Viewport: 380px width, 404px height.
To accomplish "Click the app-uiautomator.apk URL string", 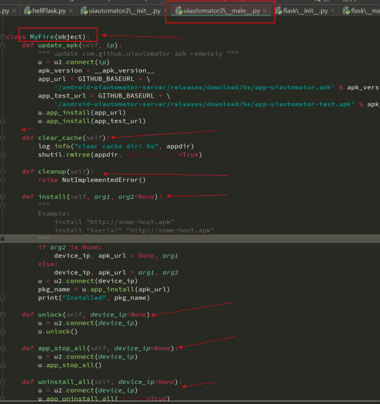I will click(x=194, y=87).
